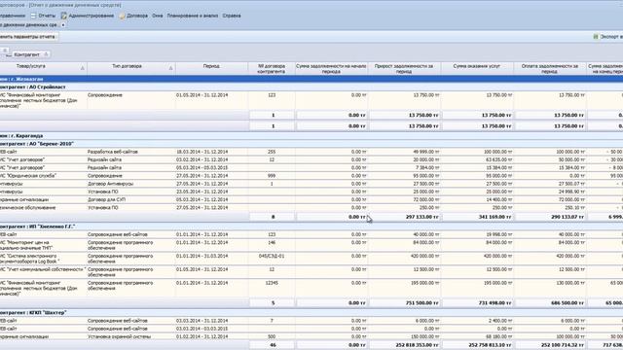This screenshot has height=350, width=623.
Task: Click sort arrow in Товар/услуга header
Action: click(x=82, y=68)
